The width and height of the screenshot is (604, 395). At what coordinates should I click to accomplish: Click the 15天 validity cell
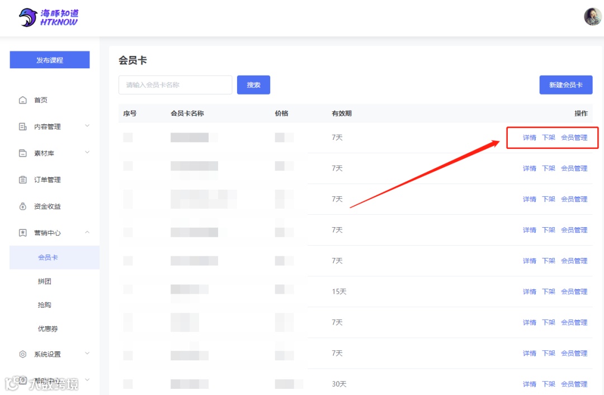(339, 291)
